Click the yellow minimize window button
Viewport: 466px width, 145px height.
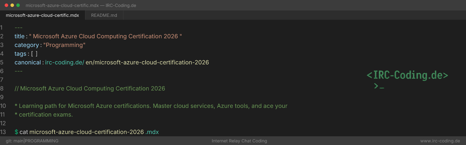(x=12, y=5)
